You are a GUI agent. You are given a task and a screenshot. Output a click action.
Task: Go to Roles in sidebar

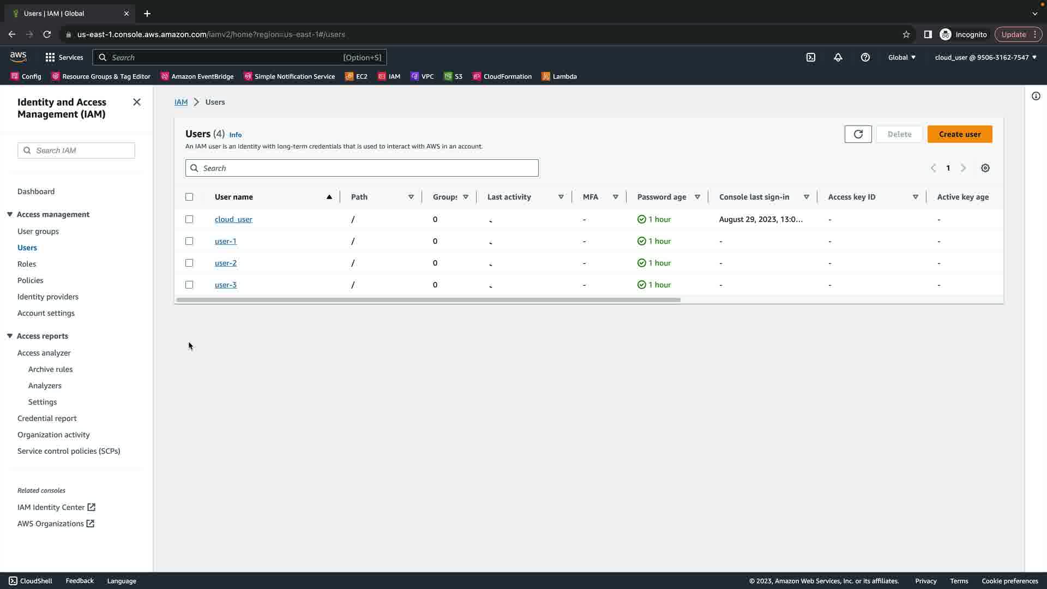point(27,264)
